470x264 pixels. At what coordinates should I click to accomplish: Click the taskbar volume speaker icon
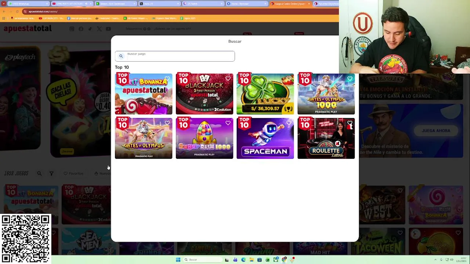coord(452,260)
